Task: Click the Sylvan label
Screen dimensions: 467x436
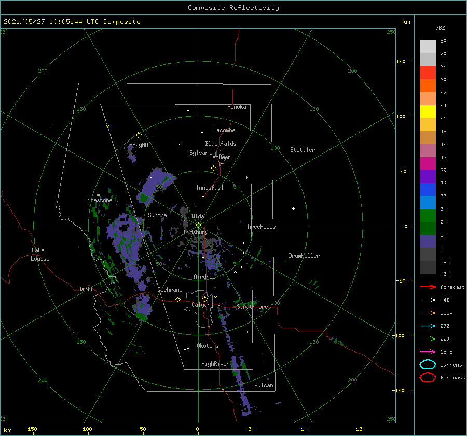Action: [x=199, y=153]
